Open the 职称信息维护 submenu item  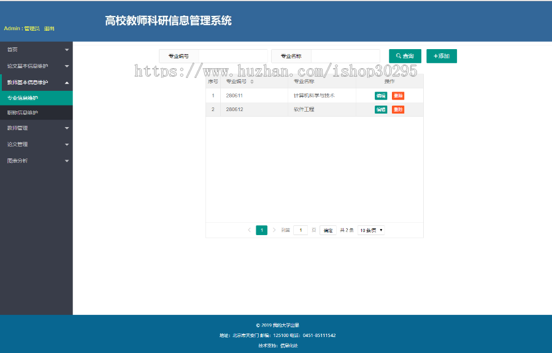(36, 113)
